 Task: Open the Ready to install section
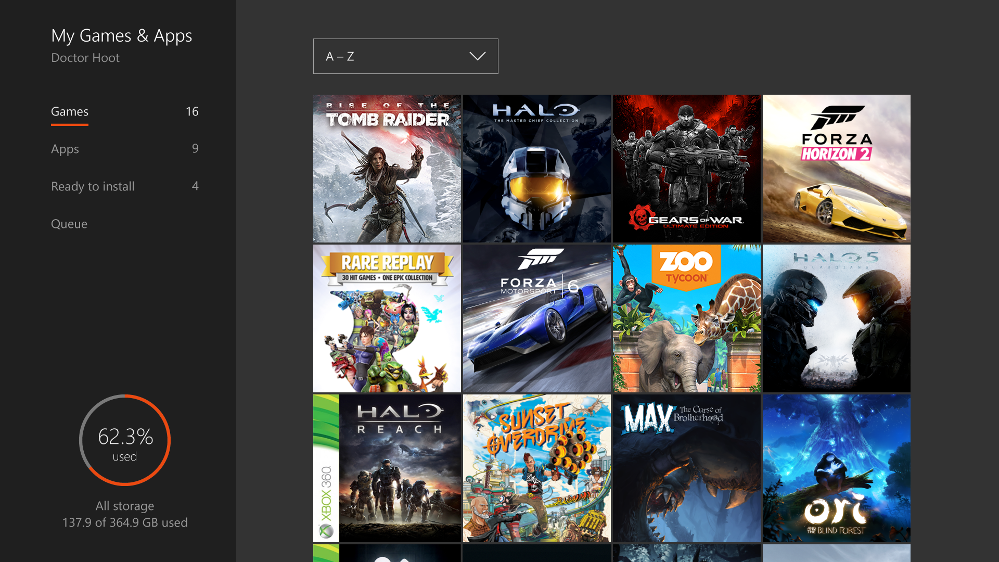point(93,186)
